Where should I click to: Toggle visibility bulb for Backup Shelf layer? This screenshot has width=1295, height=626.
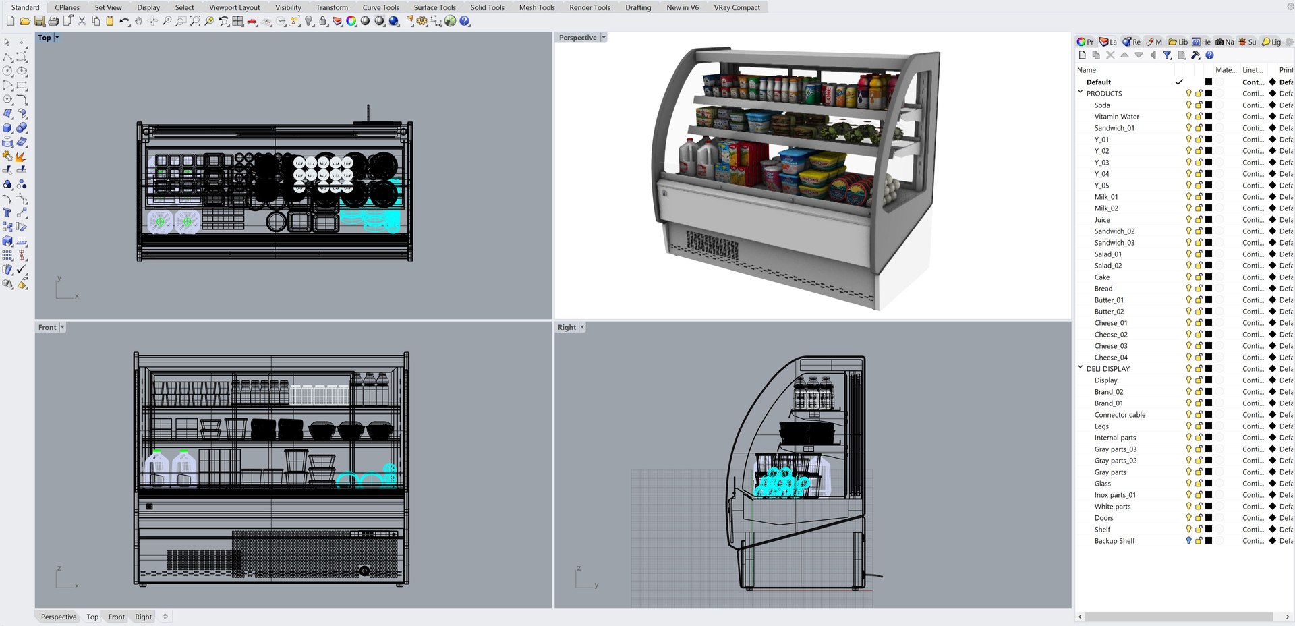coord(1188,540)
